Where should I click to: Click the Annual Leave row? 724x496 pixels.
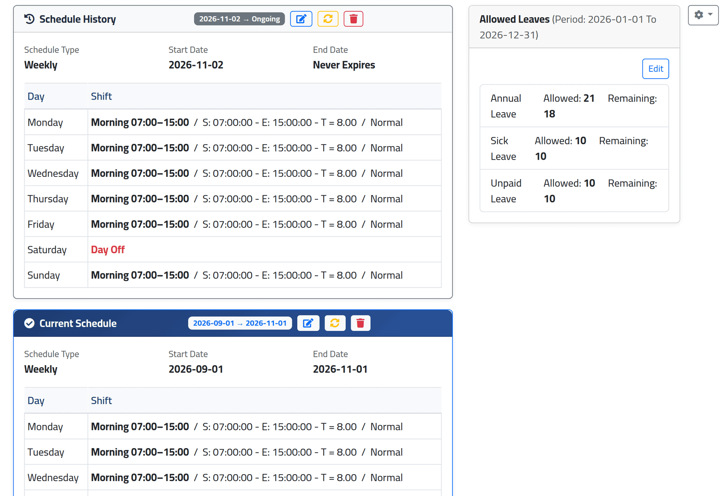click(x=574, y=106)
